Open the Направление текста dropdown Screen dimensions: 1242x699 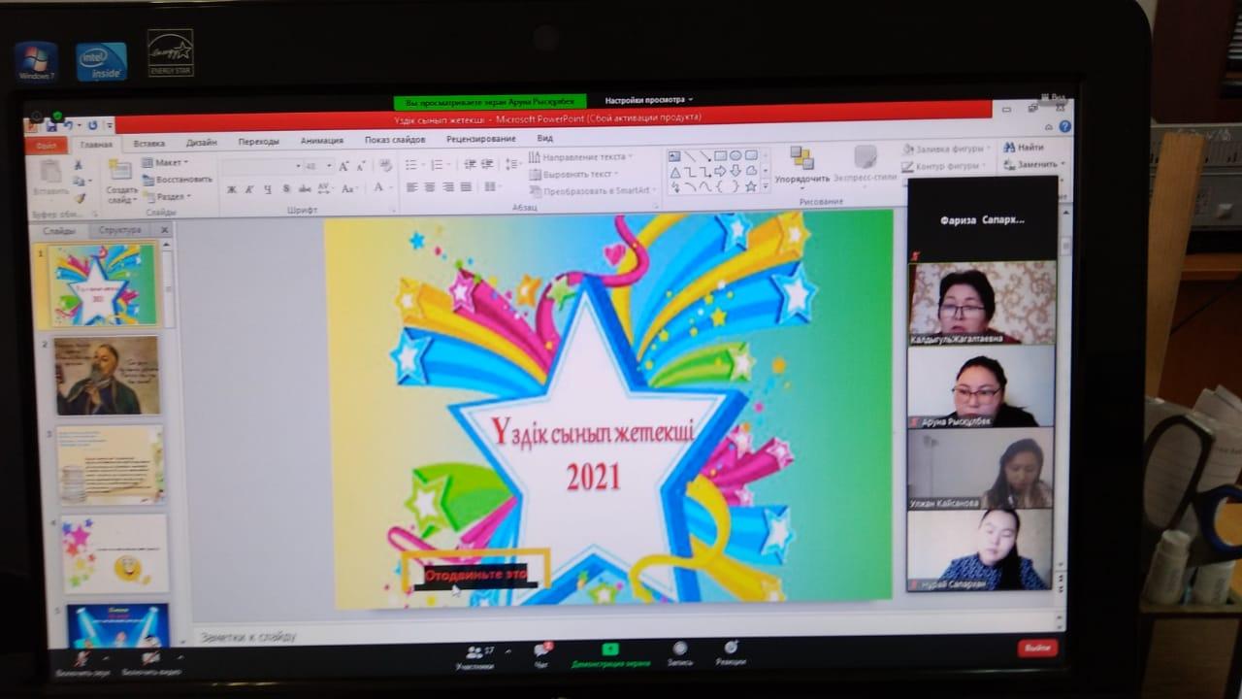pos(580,156)
